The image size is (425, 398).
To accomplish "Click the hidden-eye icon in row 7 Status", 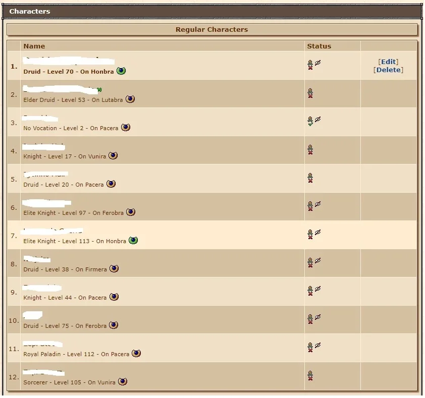I will [x=317, y=233].
